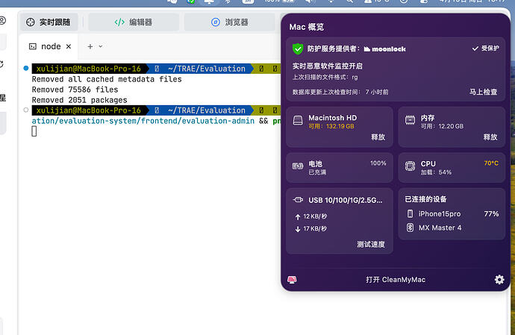Click the Macintosh HD disk icon

pos(298,120)
